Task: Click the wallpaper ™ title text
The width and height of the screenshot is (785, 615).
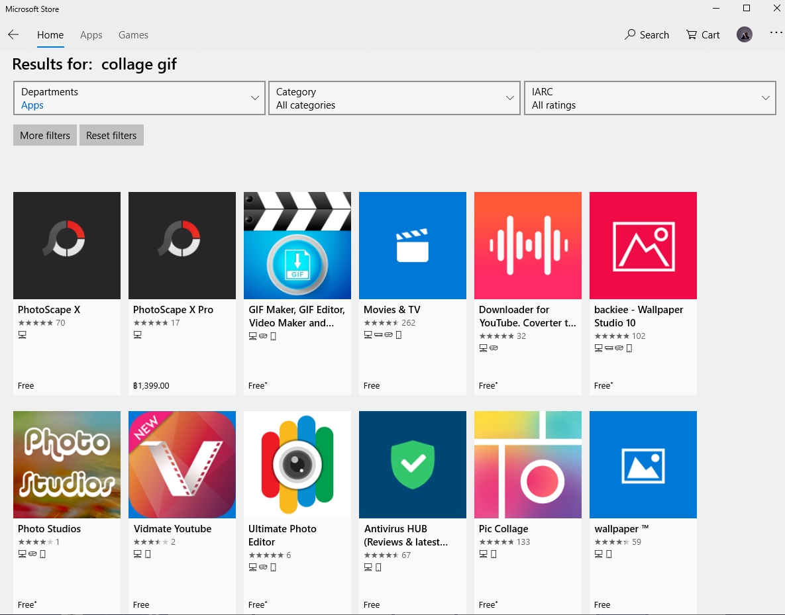Action: point(621,529)
